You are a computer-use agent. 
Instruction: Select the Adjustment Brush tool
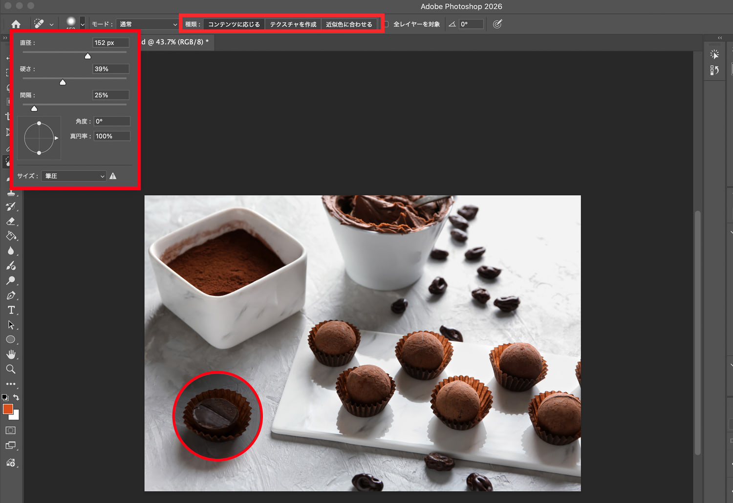pyautogui.click(x=11, y=266)
